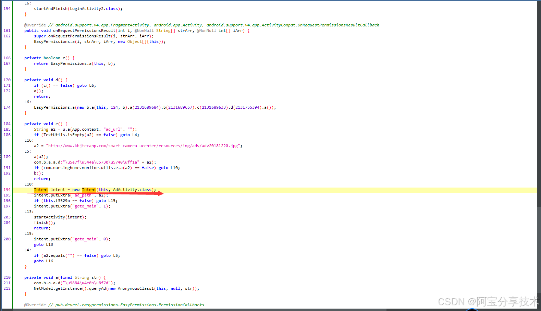Click line number 194 in the gutter
This screenshot has width=541, height=311.
[x=7, y=190]
